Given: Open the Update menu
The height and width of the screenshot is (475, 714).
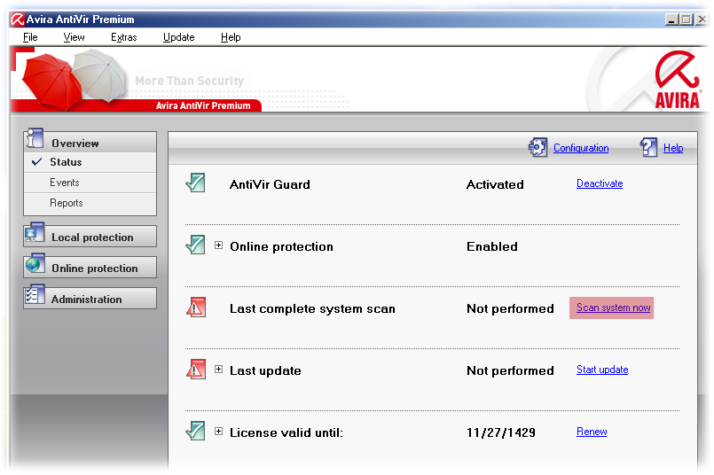Looking at the screenshot, I should pyautogui.click(x=178, y=37).
